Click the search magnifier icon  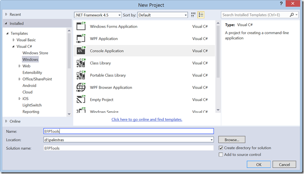(292, 15)
